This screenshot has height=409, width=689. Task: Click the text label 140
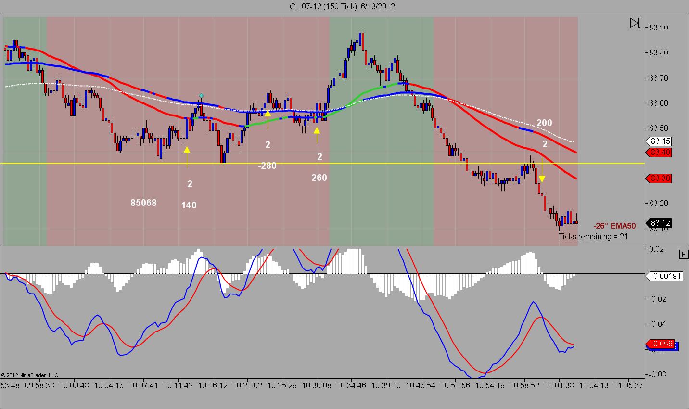pos(189,205)
